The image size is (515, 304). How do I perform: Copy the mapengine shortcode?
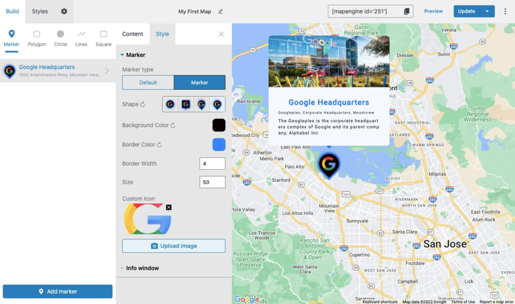coord(406,11)
